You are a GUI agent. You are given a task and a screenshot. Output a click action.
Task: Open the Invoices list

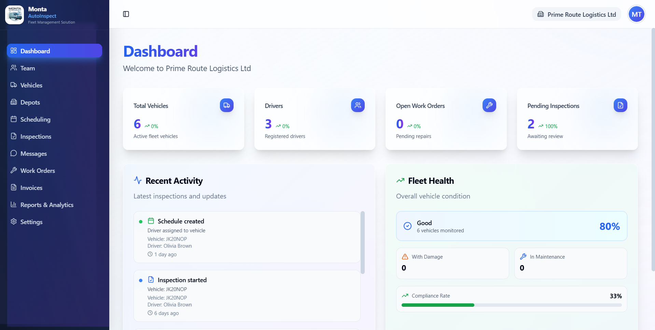(x=14, y=188)
